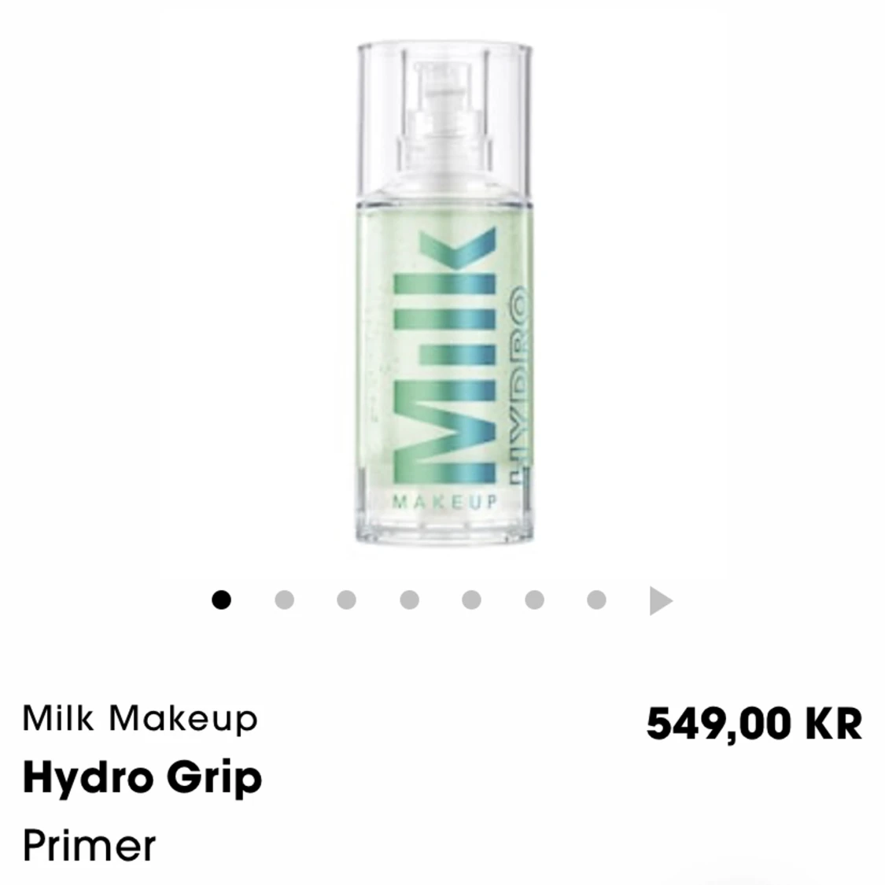Advance carousel with the next arrow
This screenshot has height=885, width=885.
661,600
